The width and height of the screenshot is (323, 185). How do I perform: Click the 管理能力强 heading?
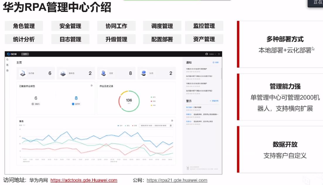pos(285,86)
